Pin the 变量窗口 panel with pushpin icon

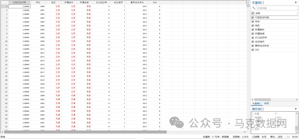296,2
